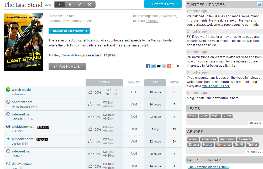Click arrow icon beside putlocker.com
Image resolution: width=263 pixels, height=169 pixels.
point(8,139)
